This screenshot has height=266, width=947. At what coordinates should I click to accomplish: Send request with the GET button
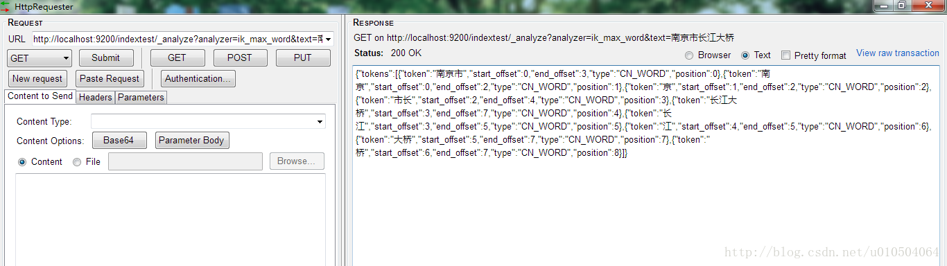point(177,58)
